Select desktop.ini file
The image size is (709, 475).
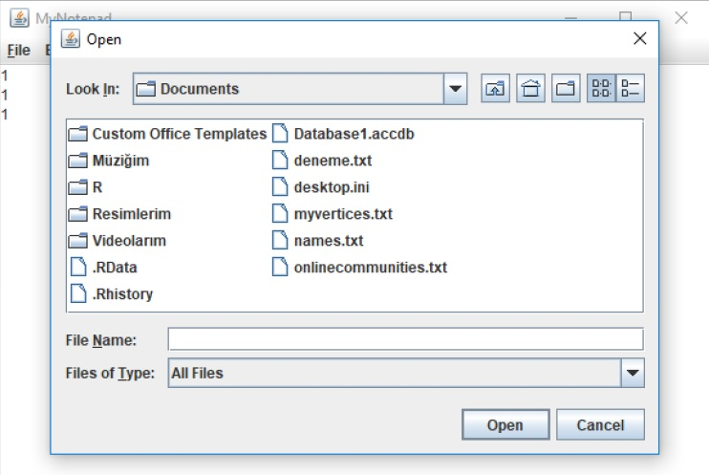pyautogui.click(x=321, y=187)
